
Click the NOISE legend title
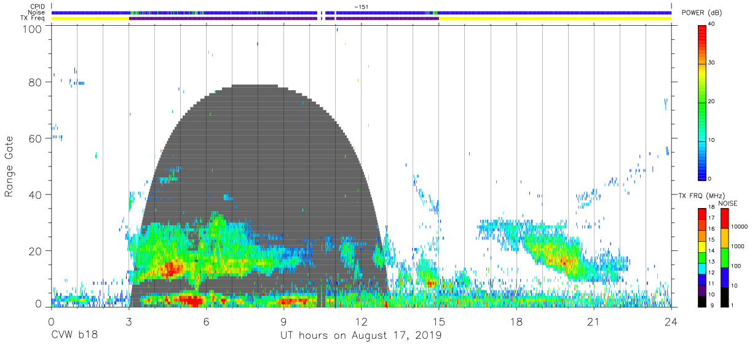coord(728,204)
